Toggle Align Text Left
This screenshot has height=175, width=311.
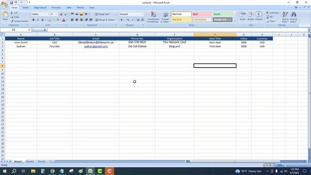coord(72,20)
